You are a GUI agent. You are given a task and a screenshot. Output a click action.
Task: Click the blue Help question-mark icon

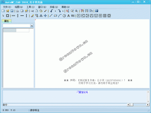(97, 11)
